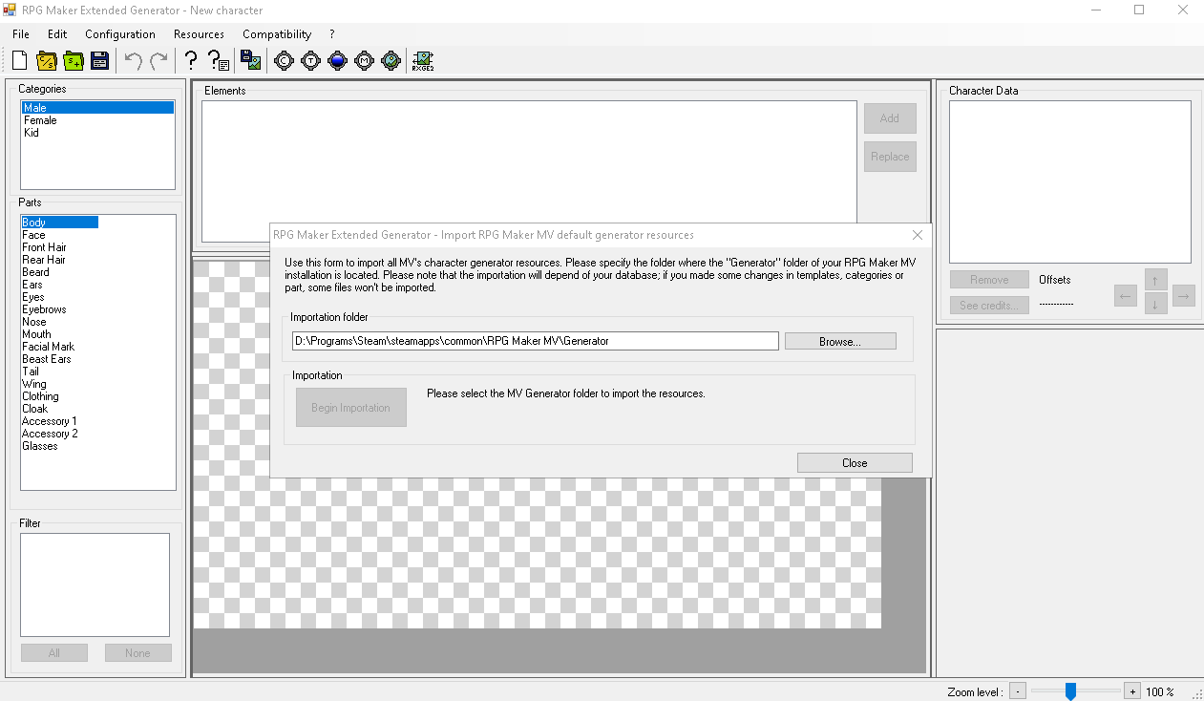The image size is (1204, 701).
Task: Select the Front Hair part
Action: (x=44, y=247)
